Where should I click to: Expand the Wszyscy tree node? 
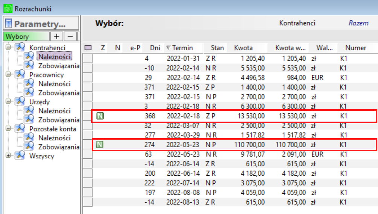point(9,155)
